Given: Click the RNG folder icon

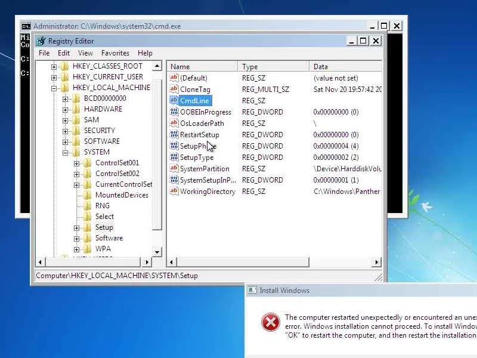Looking at the screenshot, I should (87, 206).
